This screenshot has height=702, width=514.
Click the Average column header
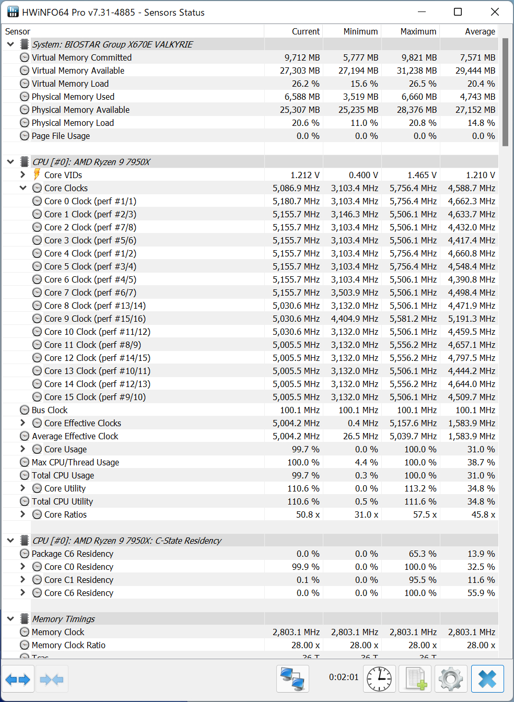pos(480,31)
